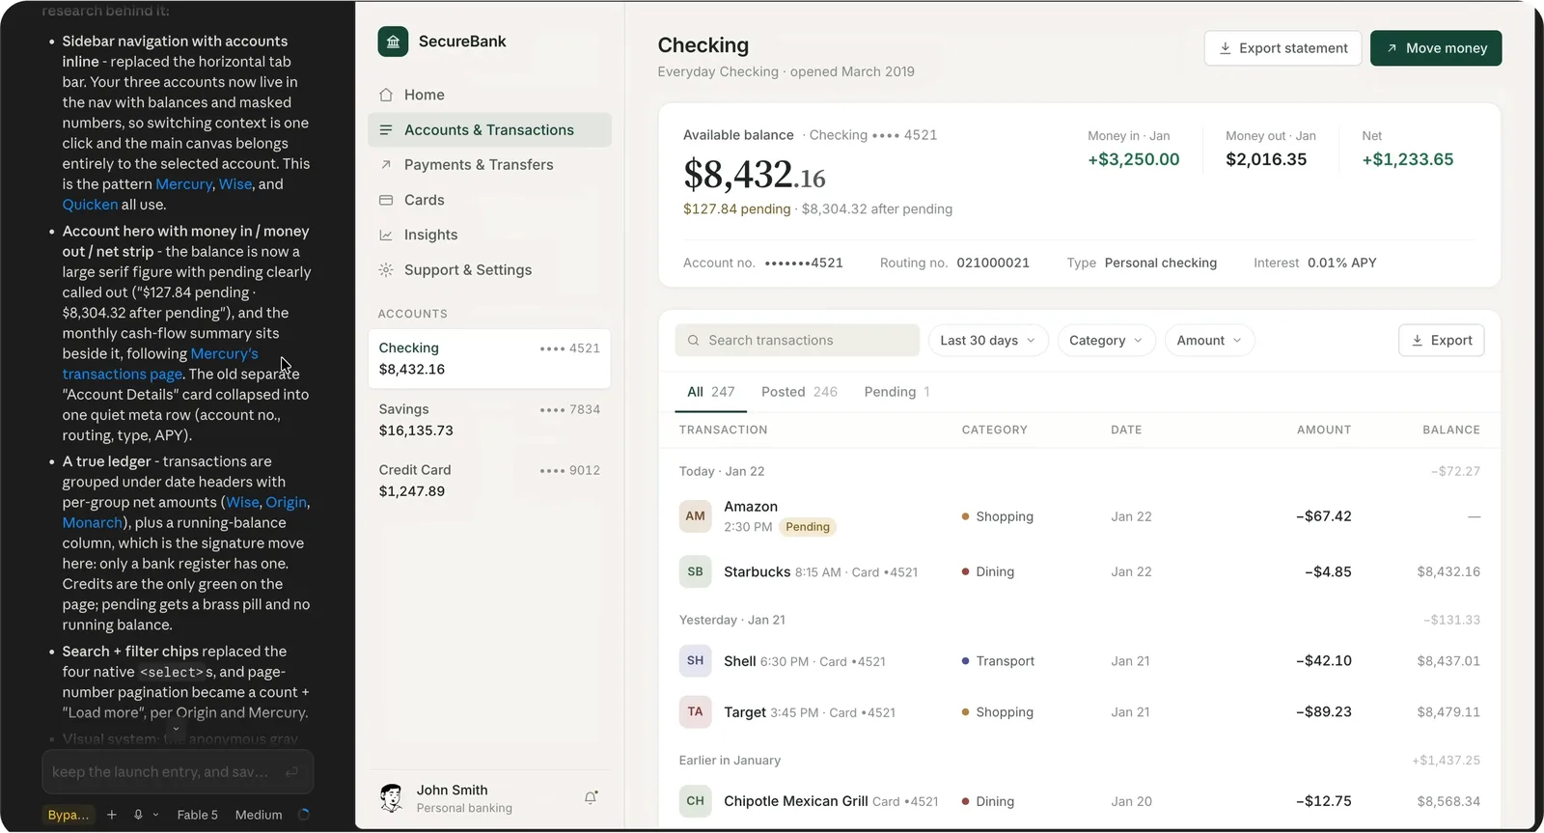Click the Move money button
This screenshot has width=1544, height=833.
coord(1436,48)
